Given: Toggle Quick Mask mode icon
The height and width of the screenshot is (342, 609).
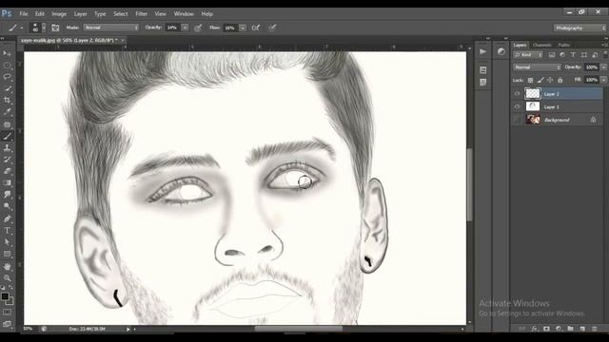Looking at the screenshot, I should pos(7,313).
